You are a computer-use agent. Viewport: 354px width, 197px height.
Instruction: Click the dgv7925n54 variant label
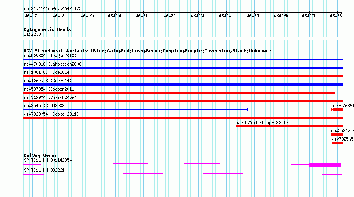pyautogui.click(x=343, y=139)
